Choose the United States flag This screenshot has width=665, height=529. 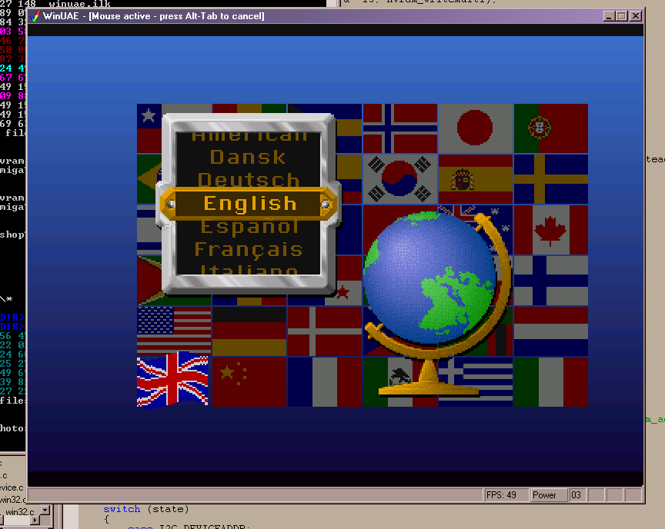click(x=174, y=331)
